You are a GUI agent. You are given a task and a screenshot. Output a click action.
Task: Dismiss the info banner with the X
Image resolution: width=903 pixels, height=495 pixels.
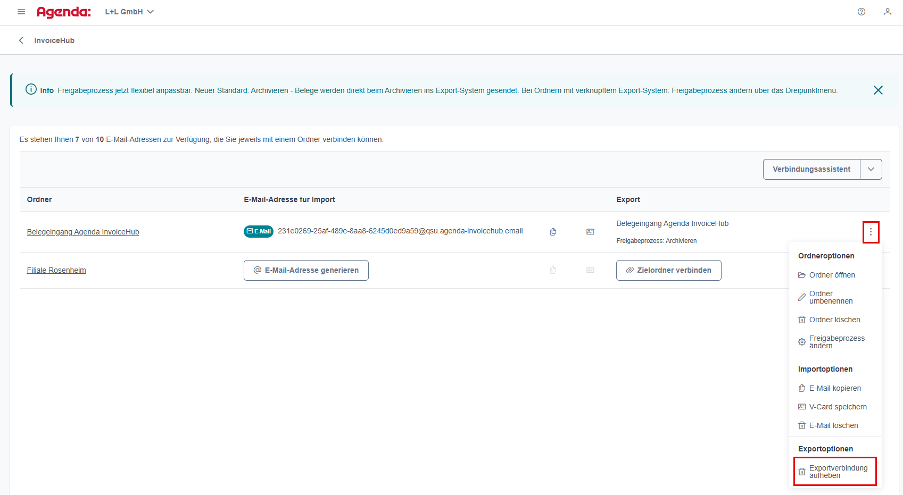pyautogui.click(x=878, y=90)
